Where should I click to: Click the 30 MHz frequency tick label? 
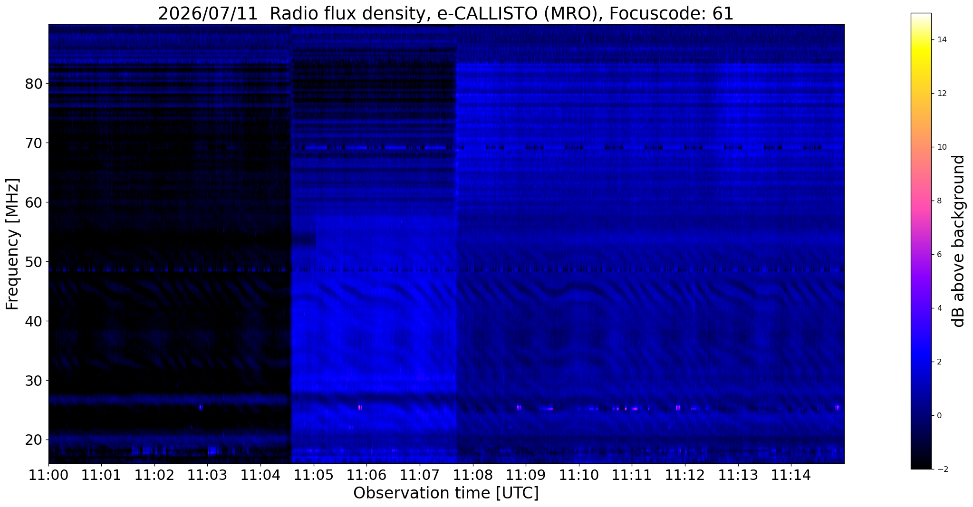34,381
